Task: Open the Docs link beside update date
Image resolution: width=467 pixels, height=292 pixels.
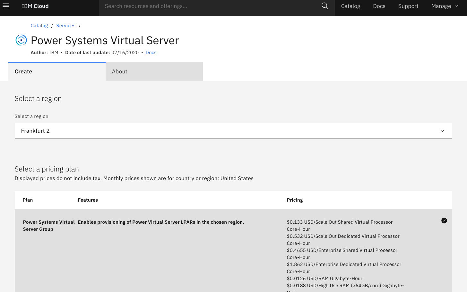Action: 151,53
